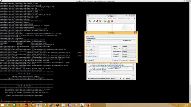The image size is (191, 107).
Task: Click the In neuem Tab button
Action: 124,60
